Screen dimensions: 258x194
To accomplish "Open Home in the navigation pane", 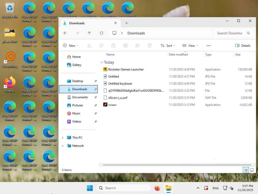I will (77, 57).
